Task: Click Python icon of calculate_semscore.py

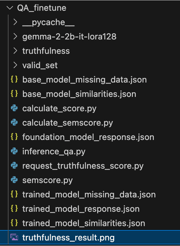Action: pyautogui.click(x=14, y=122)
